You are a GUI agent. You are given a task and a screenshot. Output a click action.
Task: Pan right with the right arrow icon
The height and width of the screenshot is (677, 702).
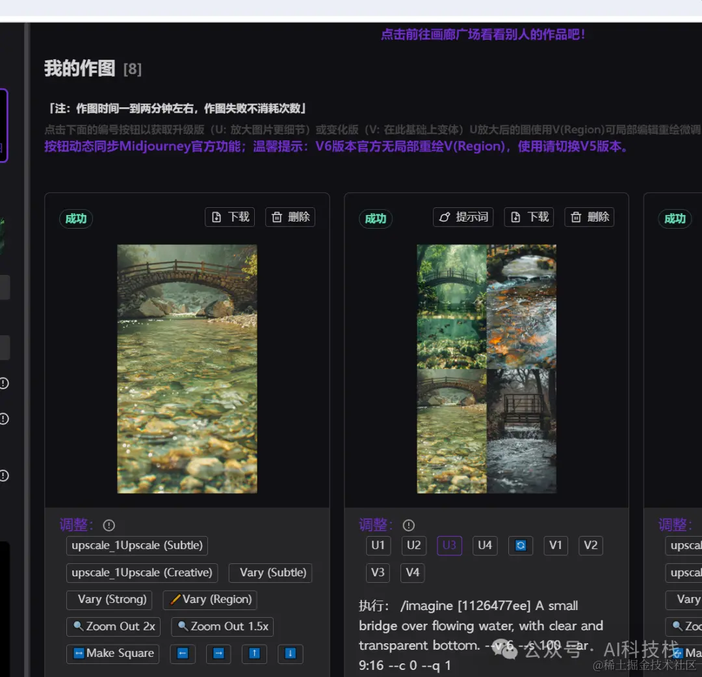218,654
